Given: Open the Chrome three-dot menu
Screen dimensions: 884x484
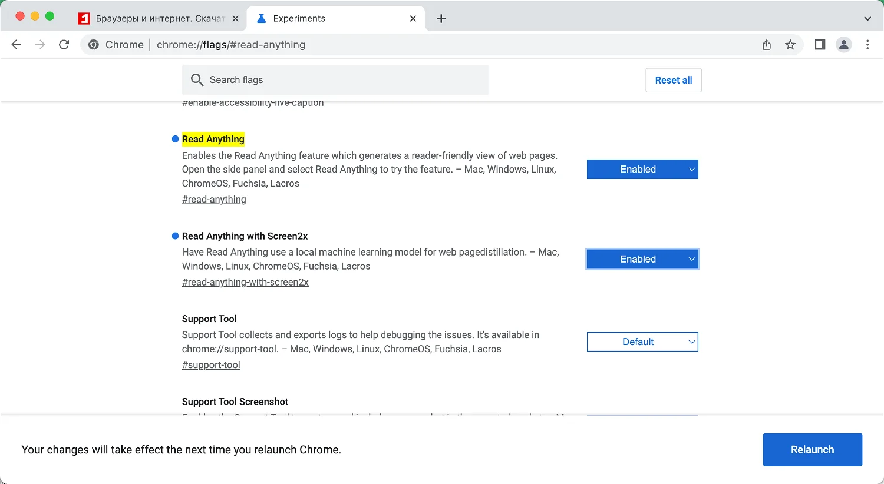Looking at the screenshot, I should pyautogui.click(x=867, y=45).
